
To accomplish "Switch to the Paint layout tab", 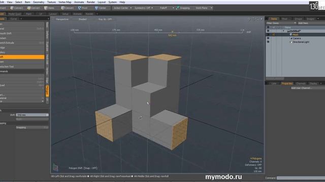I will pyautogui.click(x=28, y=14).
